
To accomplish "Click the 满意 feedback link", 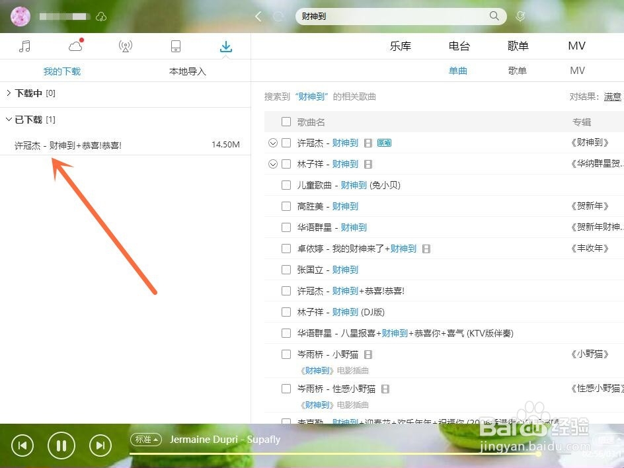I will 611,96.
